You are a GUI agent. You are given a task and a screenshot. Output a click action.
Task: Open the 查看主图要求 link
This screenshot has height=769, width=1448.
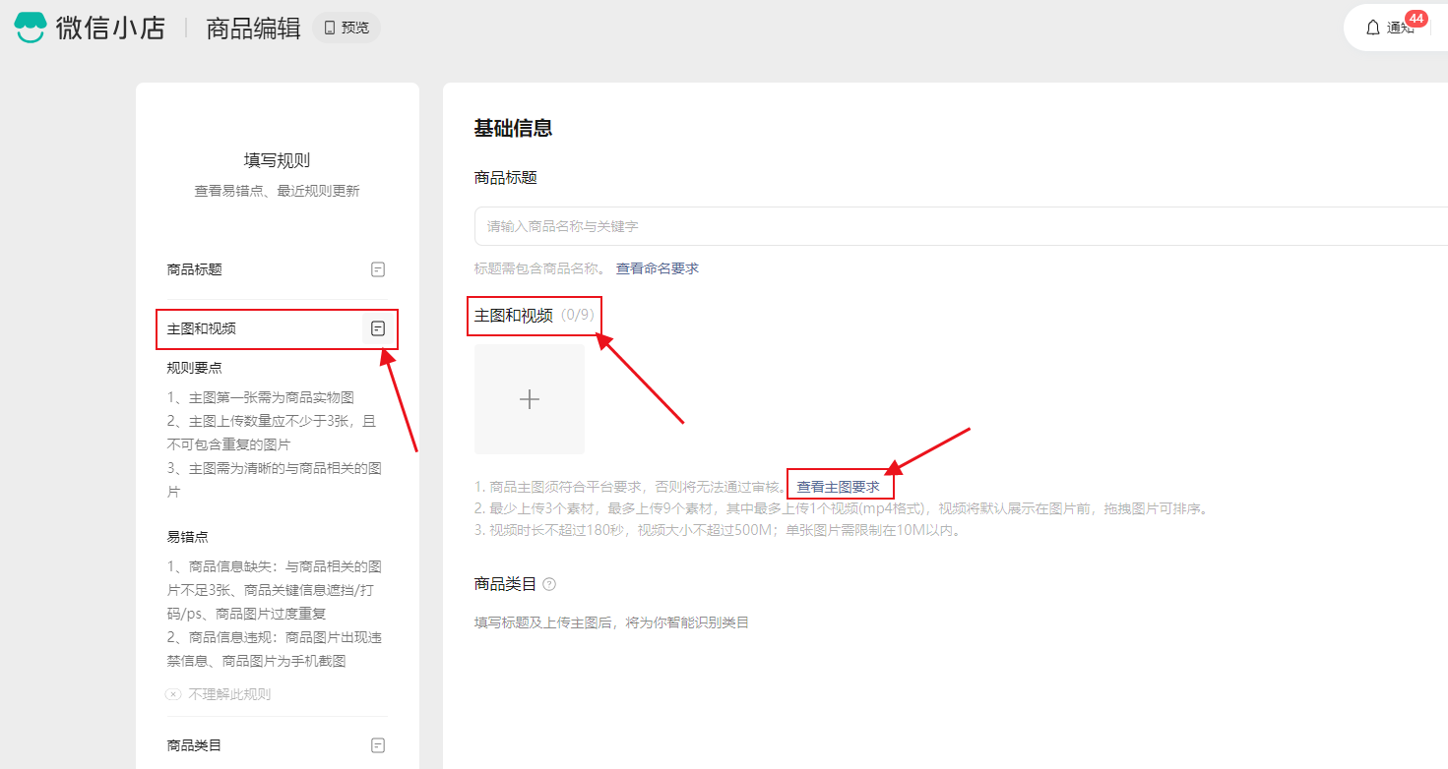[839, 487]
